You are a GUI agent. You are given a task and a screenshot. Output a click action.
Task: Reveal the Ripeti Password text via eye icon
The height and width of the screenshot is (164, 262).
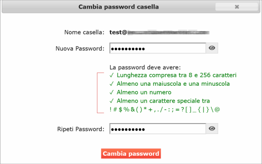(212, 128)
